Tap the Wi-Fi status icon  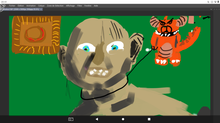pyautogui.click(x=215, y=2)
